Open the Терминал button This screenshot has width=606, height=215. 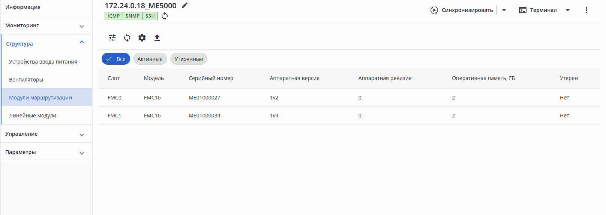[538, 10]
